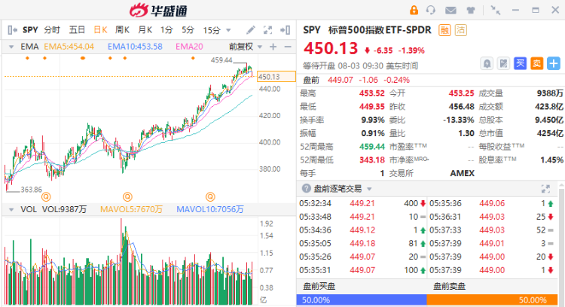Select the 周K chart tab

click(123, 30)
